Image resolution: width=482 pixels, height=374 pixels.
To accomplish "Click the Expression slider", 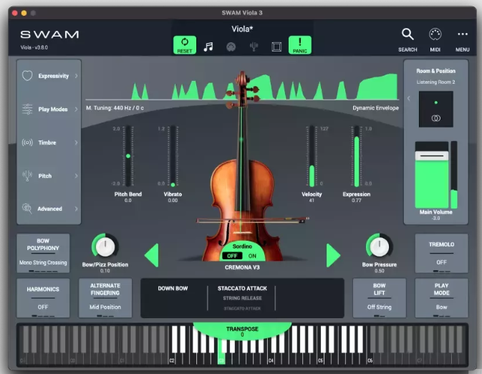I will [357, 156].
